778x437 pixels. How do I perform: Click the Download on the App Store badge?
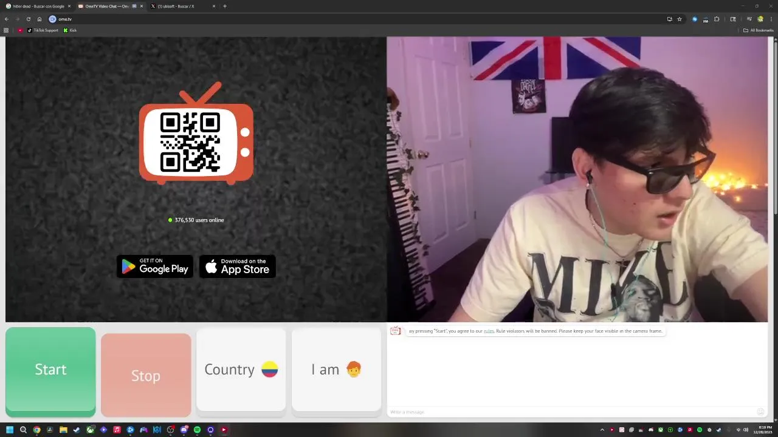click(x=238, y=266)
